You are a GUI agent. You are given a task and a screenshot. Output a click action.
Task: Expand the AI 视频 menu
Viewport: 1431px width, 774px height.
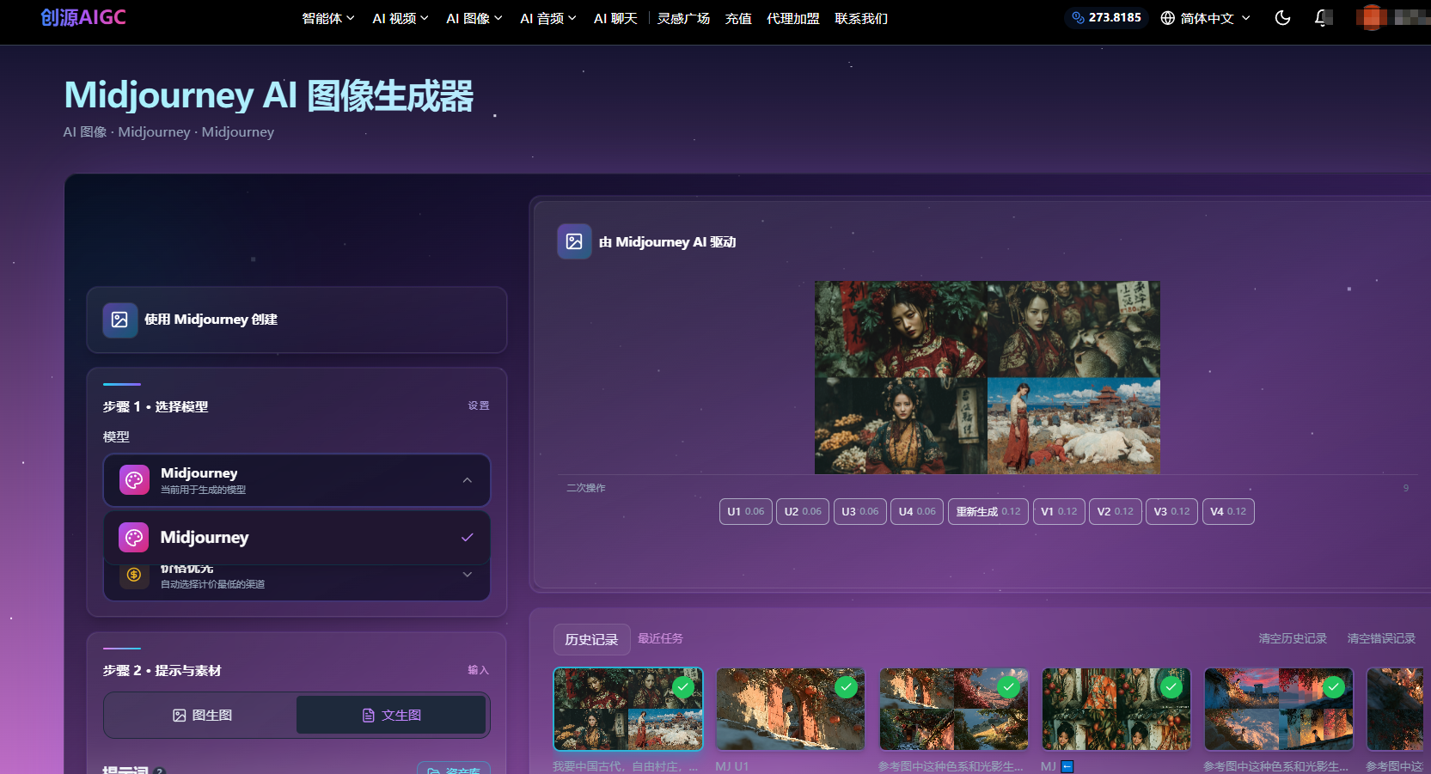click(401, 18)
